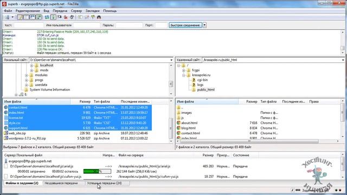Screen dimensions: 347x195
Task: Select System Volume Information folder
Action: (49, 89)
